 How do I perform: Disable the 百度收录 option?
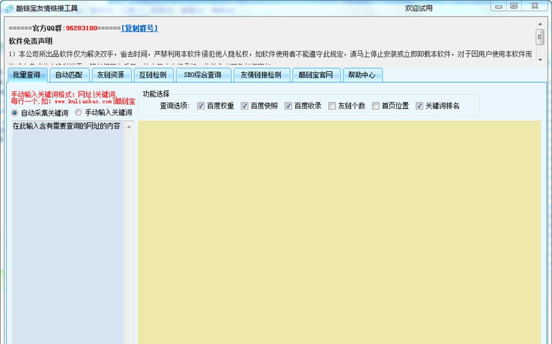click(x=288, y=106)
